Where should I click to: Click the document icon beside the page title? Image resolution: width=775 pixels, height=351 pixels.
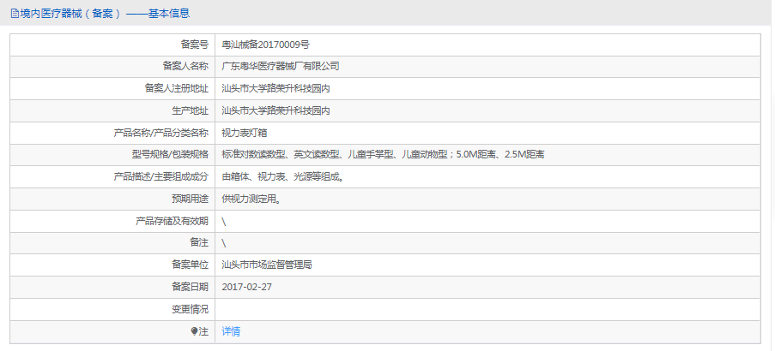pyautogui.click(x=14, y=14)
